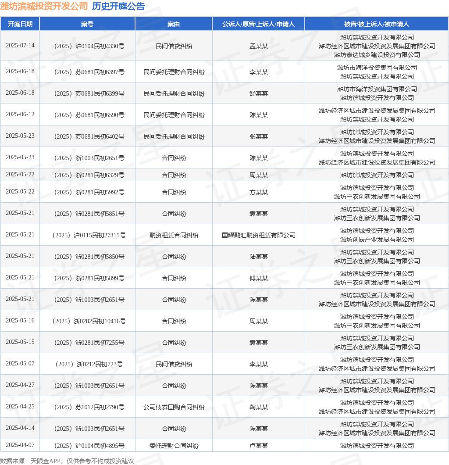Click the 历史开庭公告 title text
Viewport: 449px width, 465px height.
tap(118, 6)
